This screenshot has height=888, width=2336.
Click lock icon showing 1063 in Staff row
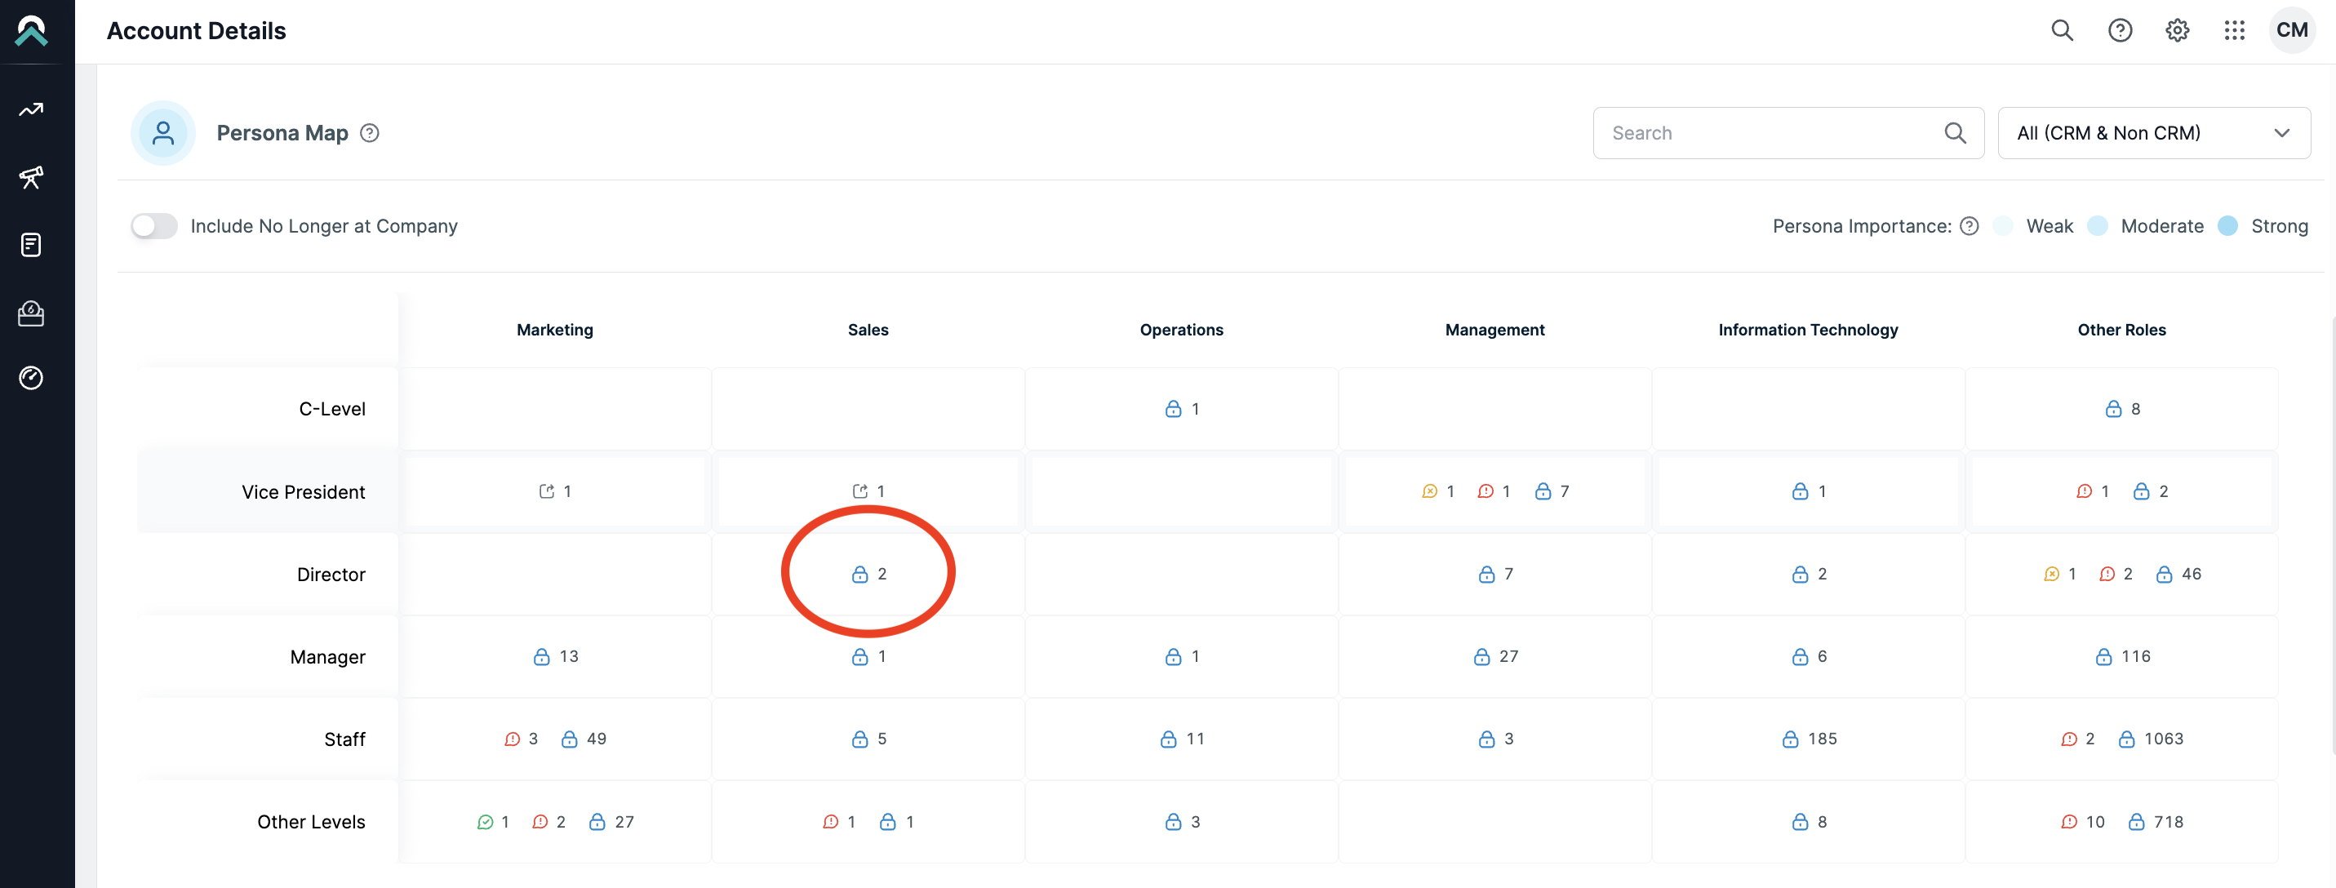[x=2127, y=740]
